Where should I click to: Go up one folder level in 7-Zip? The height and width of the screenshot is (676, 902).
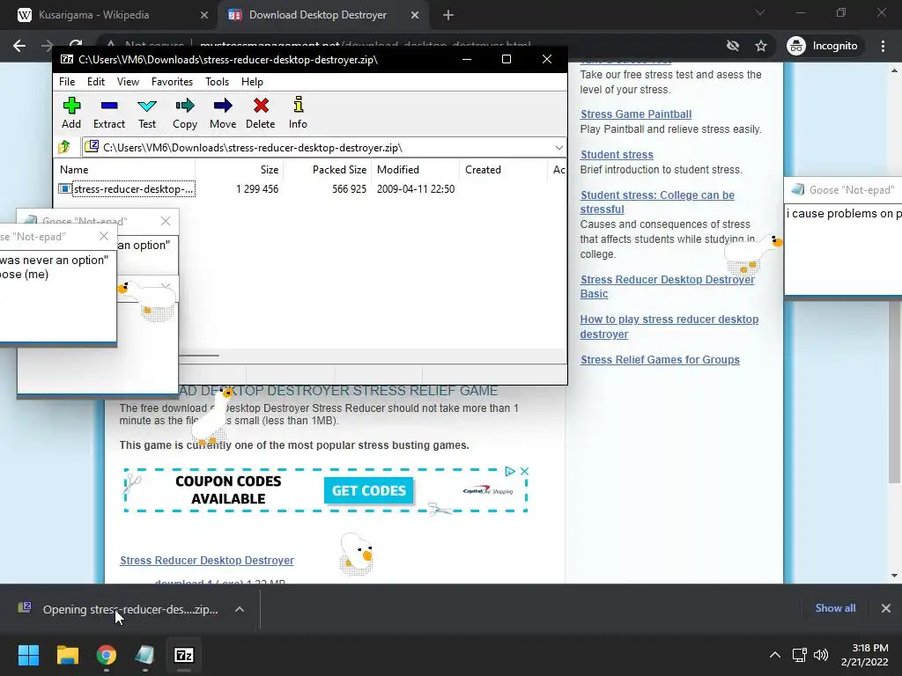(65, 147)
